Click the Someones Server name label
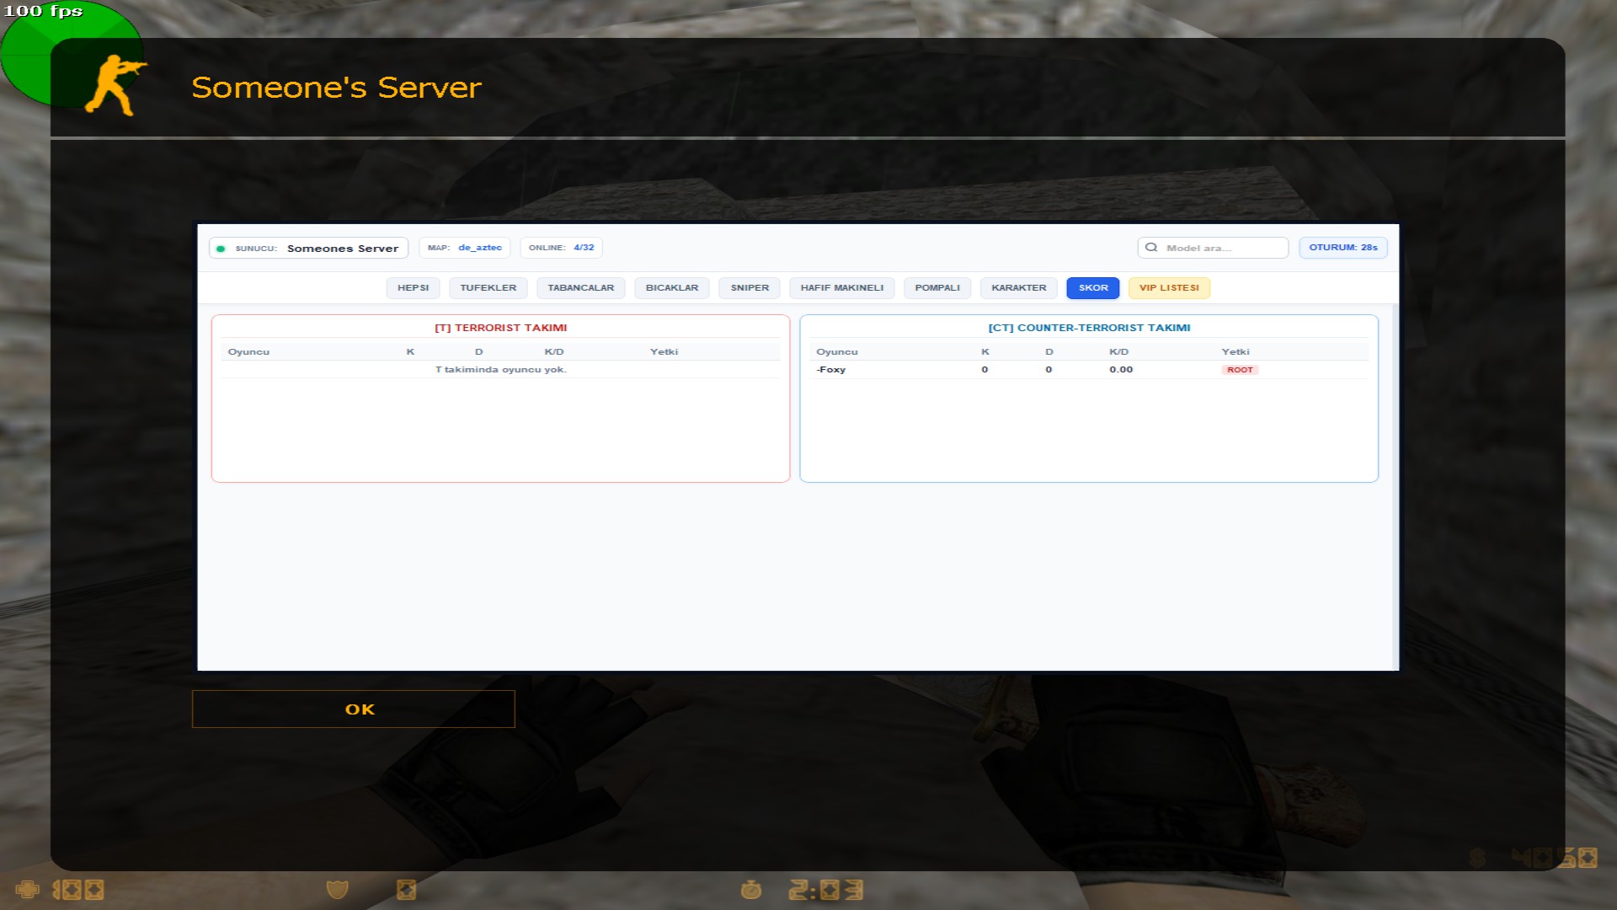Image resolution: width=1617 pixels, height=910 pixels. (x=343, y=249)
